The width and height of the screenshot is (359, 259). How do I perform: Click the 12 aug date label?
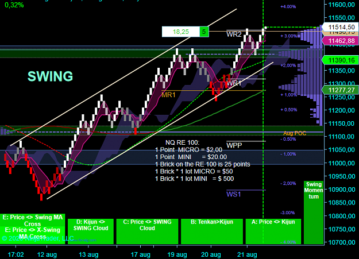[x=47, y=254]
